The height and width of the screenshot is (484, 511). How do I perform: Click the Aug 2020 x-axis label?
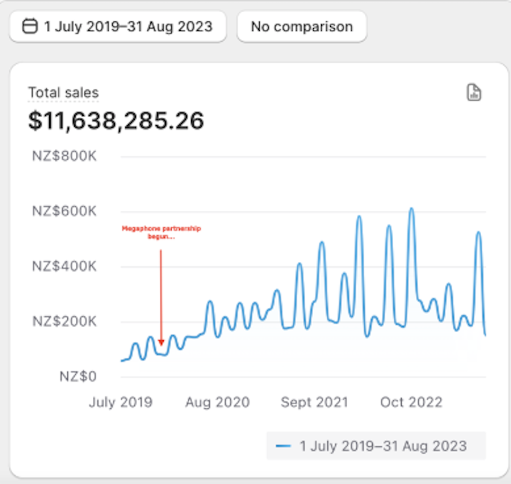coord(217,402)
